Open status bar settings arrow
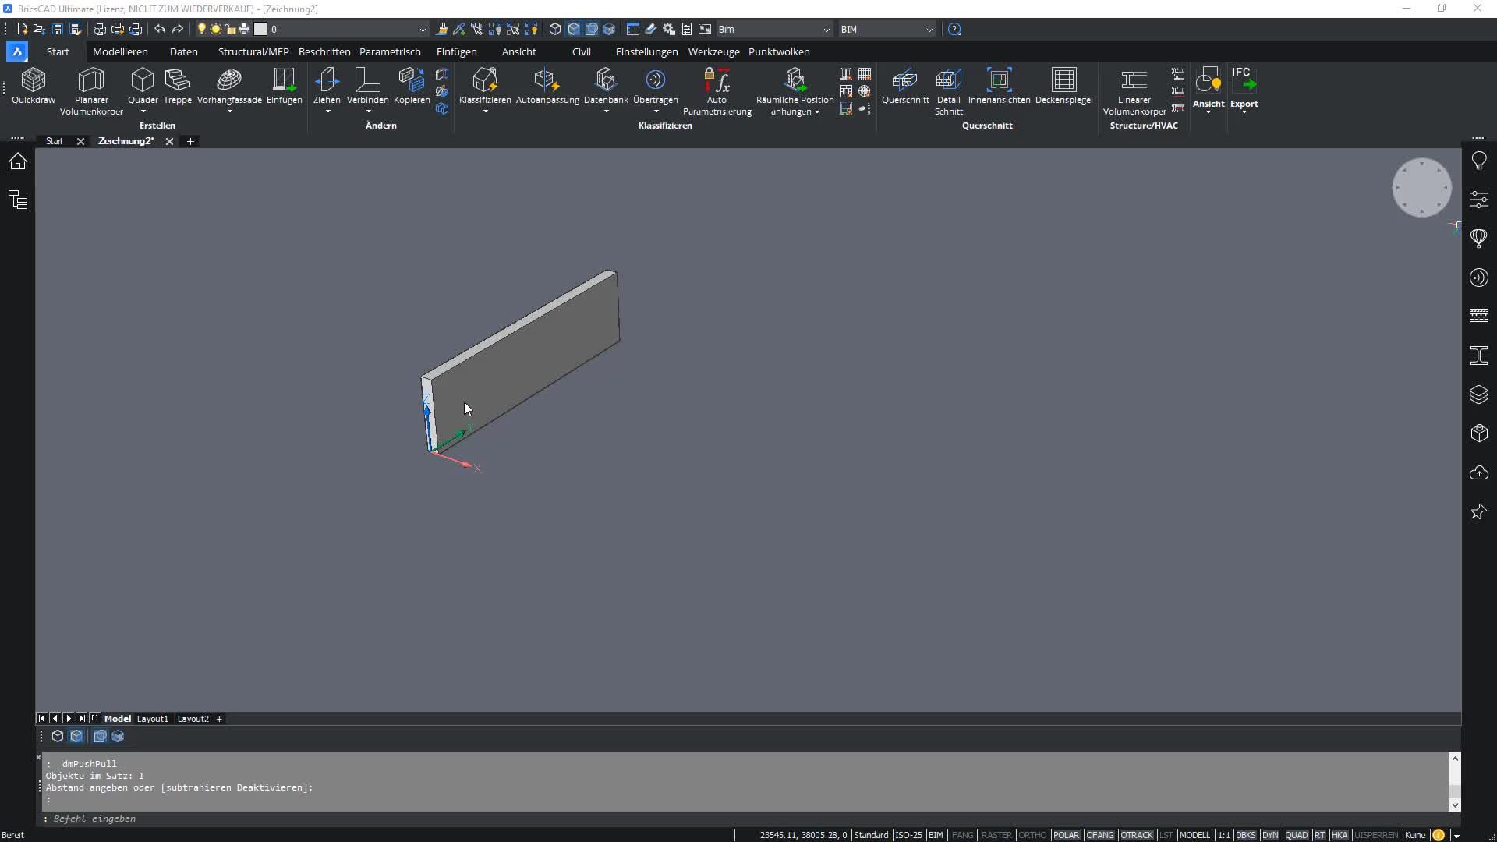1497x842 pixels. (x=1456, y=835)
